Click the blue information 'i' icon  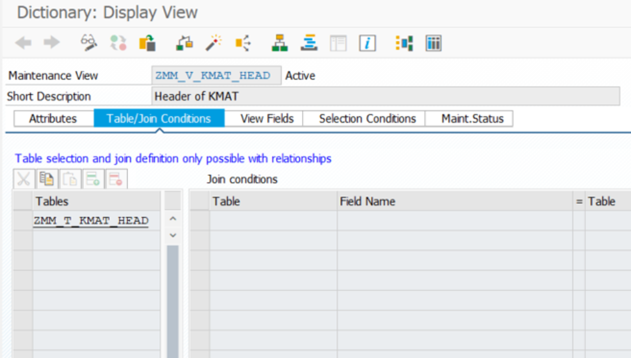click(367, 43)
